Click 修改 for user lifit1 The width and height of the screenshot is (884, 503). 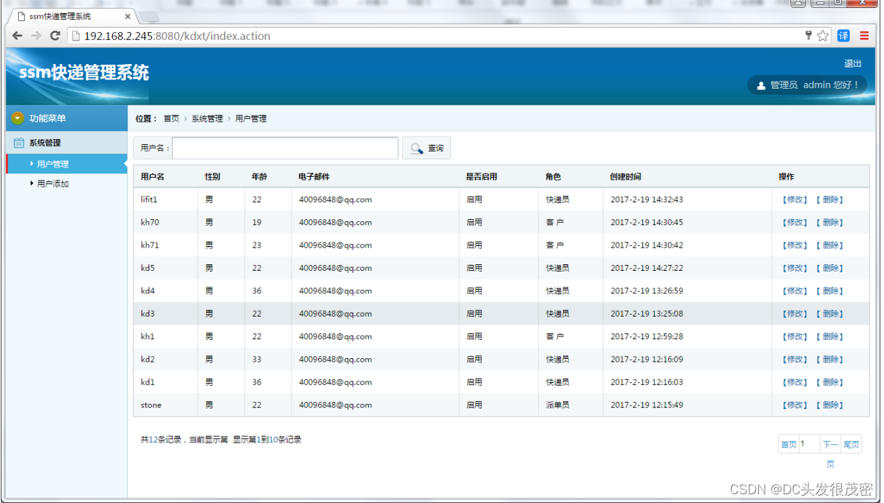(x=795, y=199)
